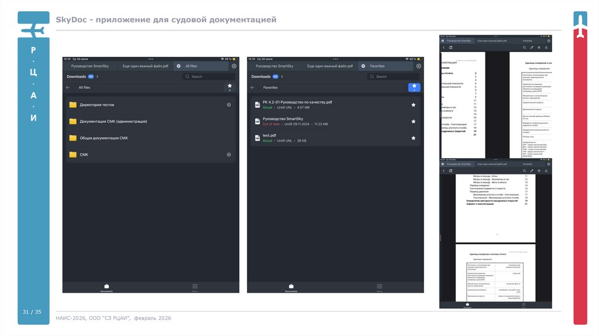Open the Директория тестов folder
599x336 pixels.
[150, 105]
